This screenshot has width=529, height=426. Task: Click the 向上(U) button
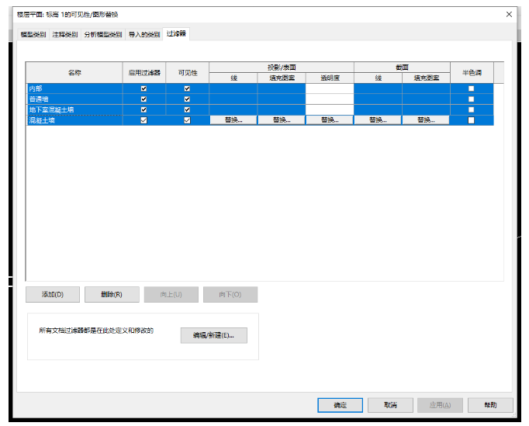pyautogui.click(x=171, y=295)
